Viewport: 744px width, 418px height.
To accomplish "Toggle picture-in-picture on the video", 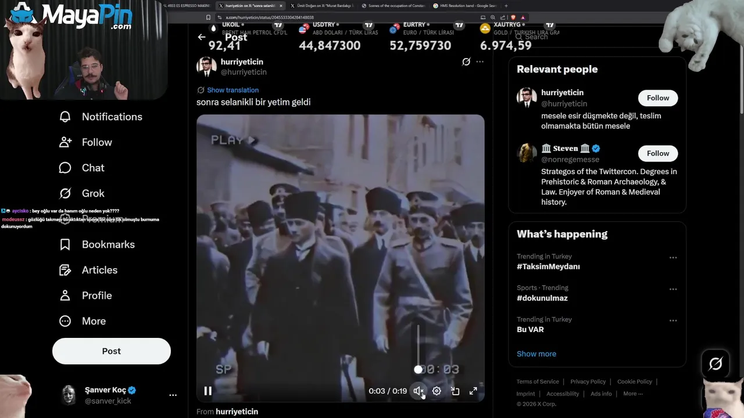I will pyautogui.click(x=455, y=391).
